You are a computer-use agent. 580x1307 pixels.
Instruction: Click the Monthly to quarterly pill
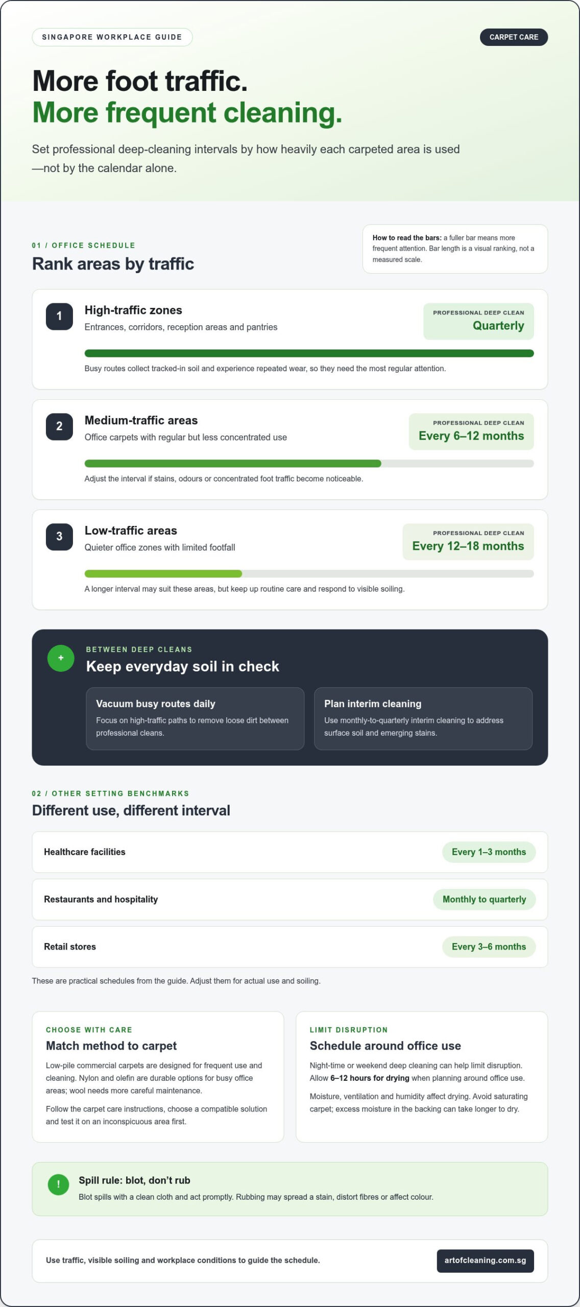(x=484, y=899)
